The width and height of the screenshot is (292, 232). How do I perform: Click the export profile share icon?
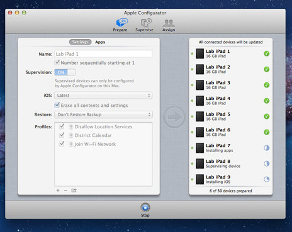(74, 191)
